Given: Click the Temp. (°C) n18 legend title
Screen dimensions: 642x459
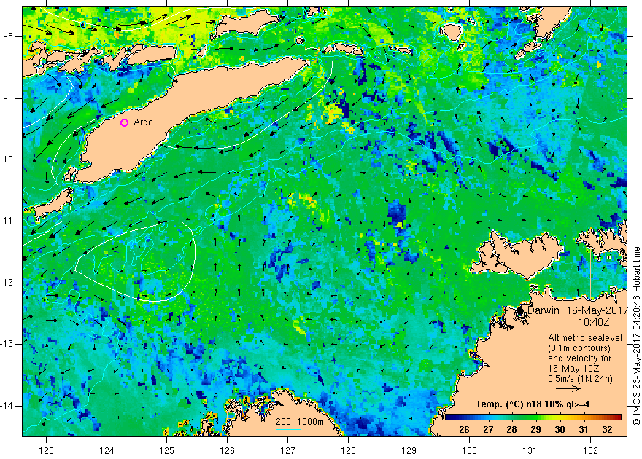Looking at the screenshot, I should [x=533, y=404].
